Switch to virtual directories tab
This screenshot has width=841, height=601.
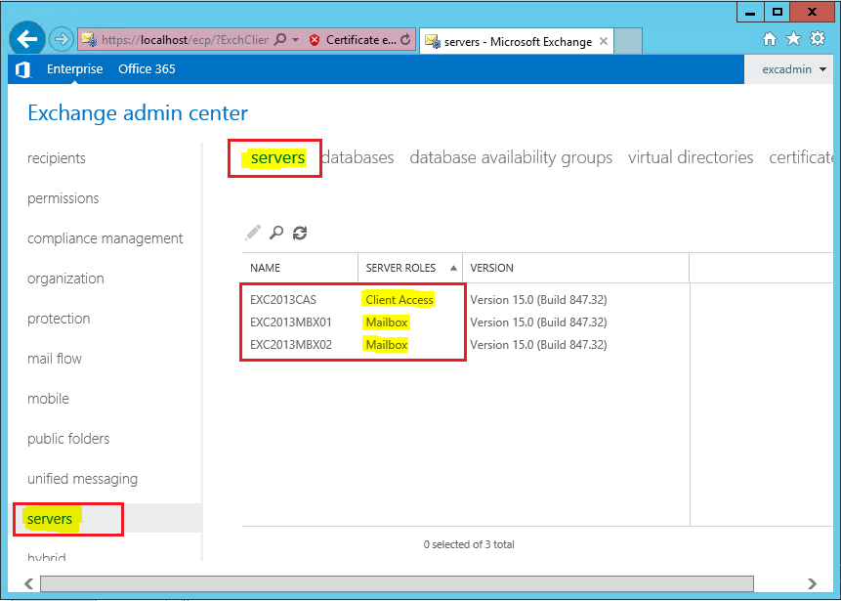point(691,157)
